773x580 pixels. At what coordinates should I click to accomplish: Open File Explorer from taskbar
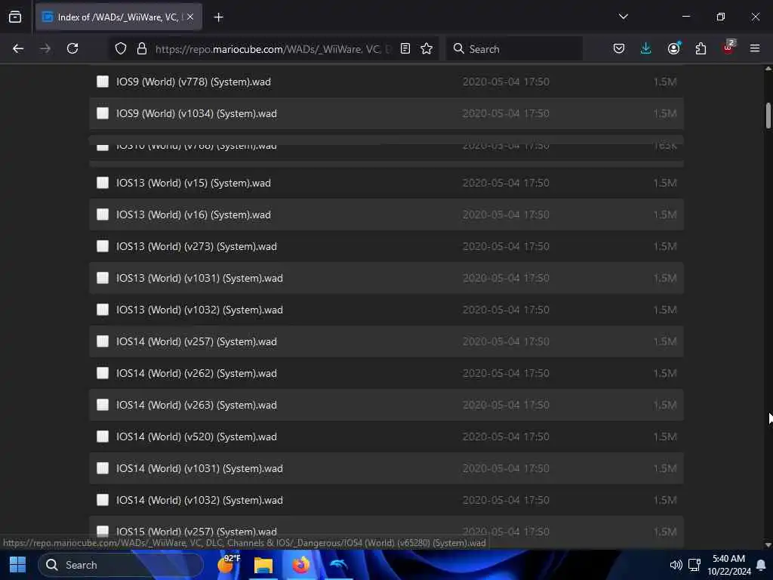[263, 565]
